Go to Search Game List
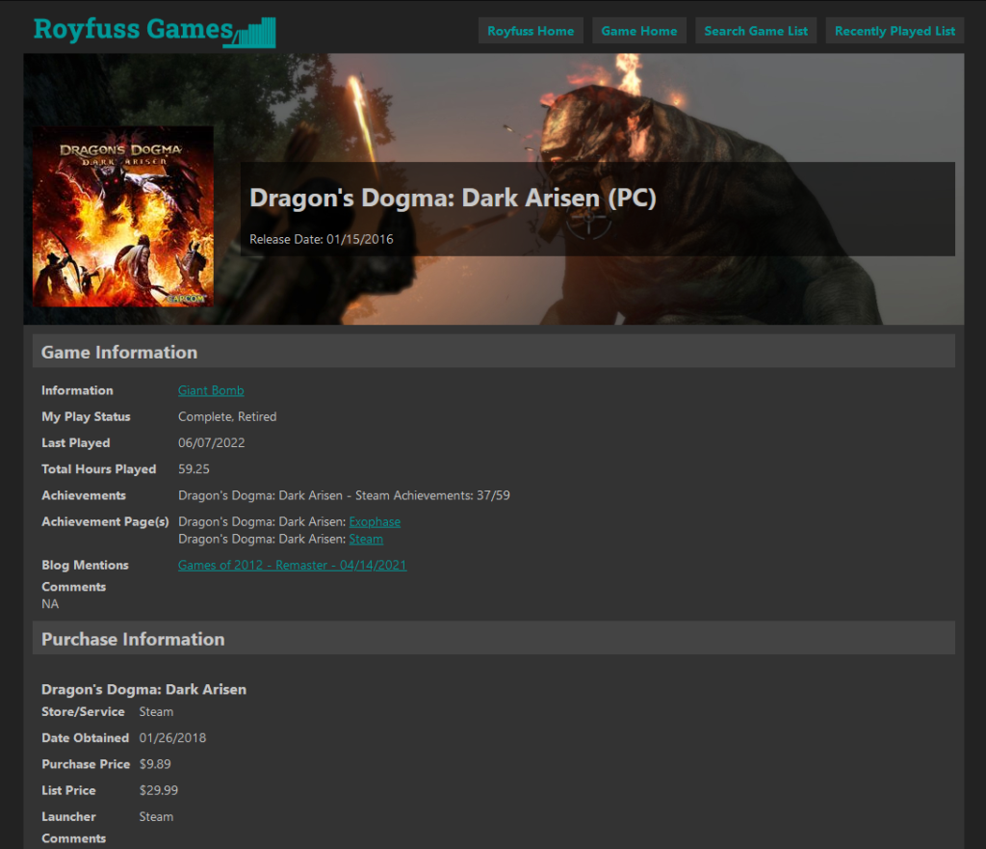The width and height of the screenshot is (986, 849). pyautogui.click(x=755, y=30)
